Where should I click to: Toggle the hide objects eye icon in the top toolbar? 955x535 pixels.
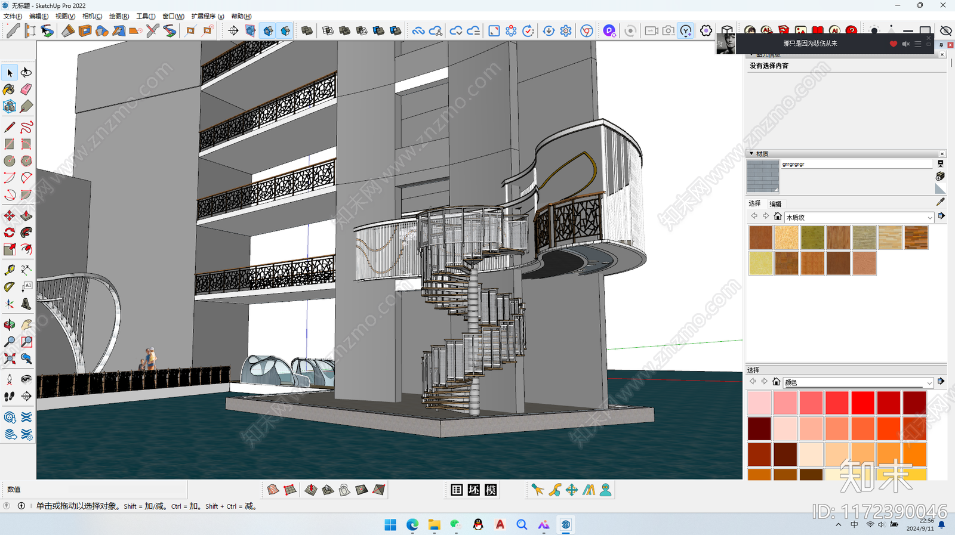(946, 30)
